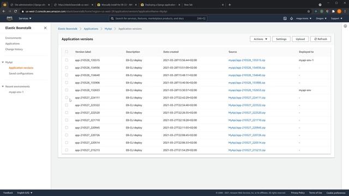The width and height of the screenshot is (349, 196).
Task: Click version label app-210327_221710
Action: coord(87,120)
